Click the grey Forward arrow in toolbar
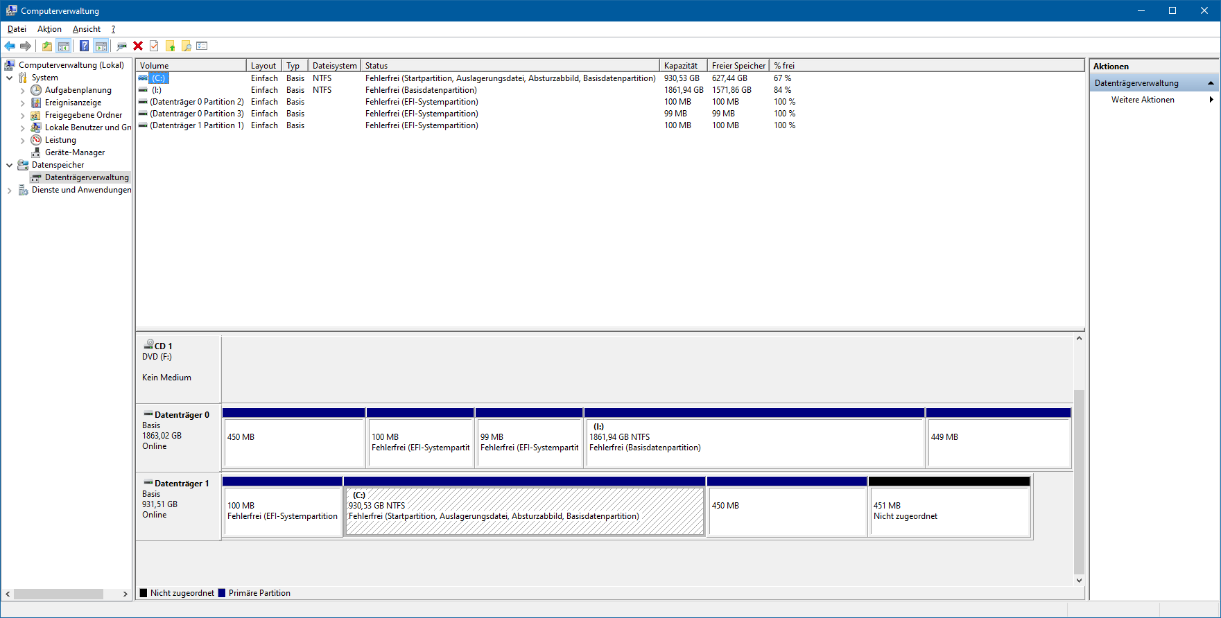 tap(26, 46)
